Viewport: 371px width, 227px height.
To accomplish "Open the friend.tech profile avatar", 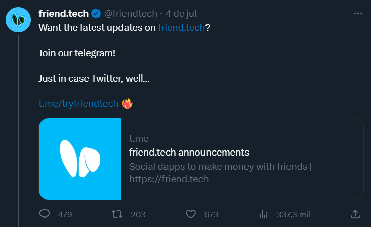I will pyautogui.click(x=19, y=20).
